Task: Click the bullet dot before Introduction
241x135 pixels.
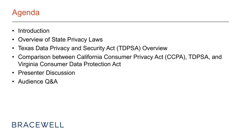Action: click(x=13, y=31)
